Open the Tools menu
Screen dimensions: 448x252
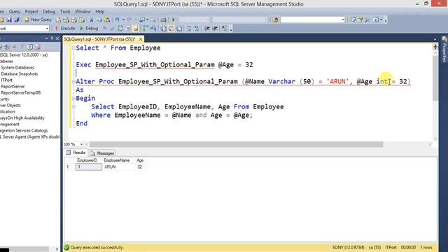click(65, 11)
